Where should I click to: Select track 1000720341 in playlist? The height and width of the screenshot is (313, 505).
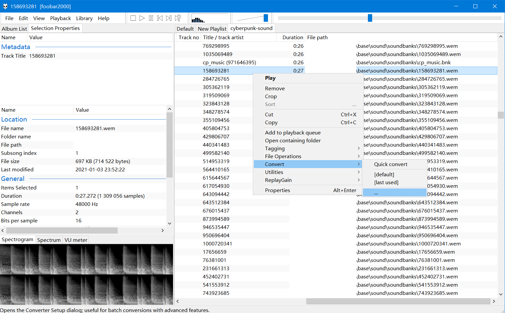coord(336,243)
